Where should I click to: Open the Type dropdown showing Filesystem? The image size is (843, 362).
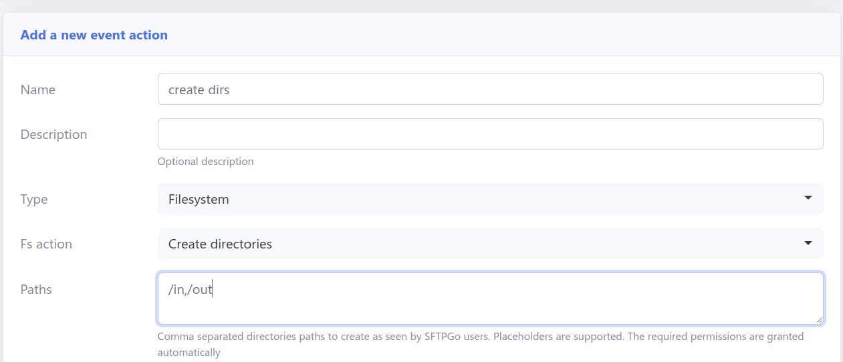click(x=468, y=199)
